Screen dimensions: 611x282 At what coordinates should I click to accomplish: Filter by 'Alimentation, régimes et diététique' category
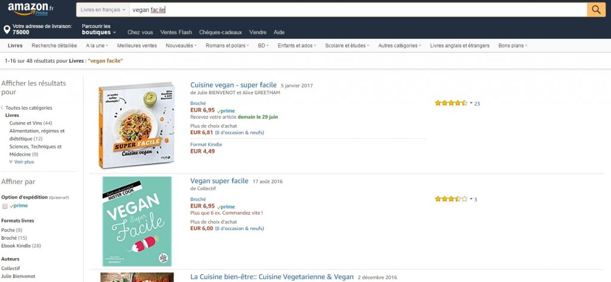click(x=37, y=135)
